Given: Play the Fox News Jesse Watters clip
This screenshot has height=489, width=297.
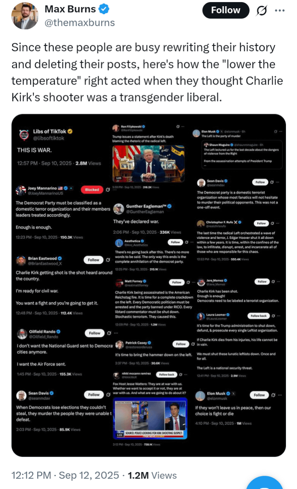Looking at the screenshot, I should pos(150,418).
